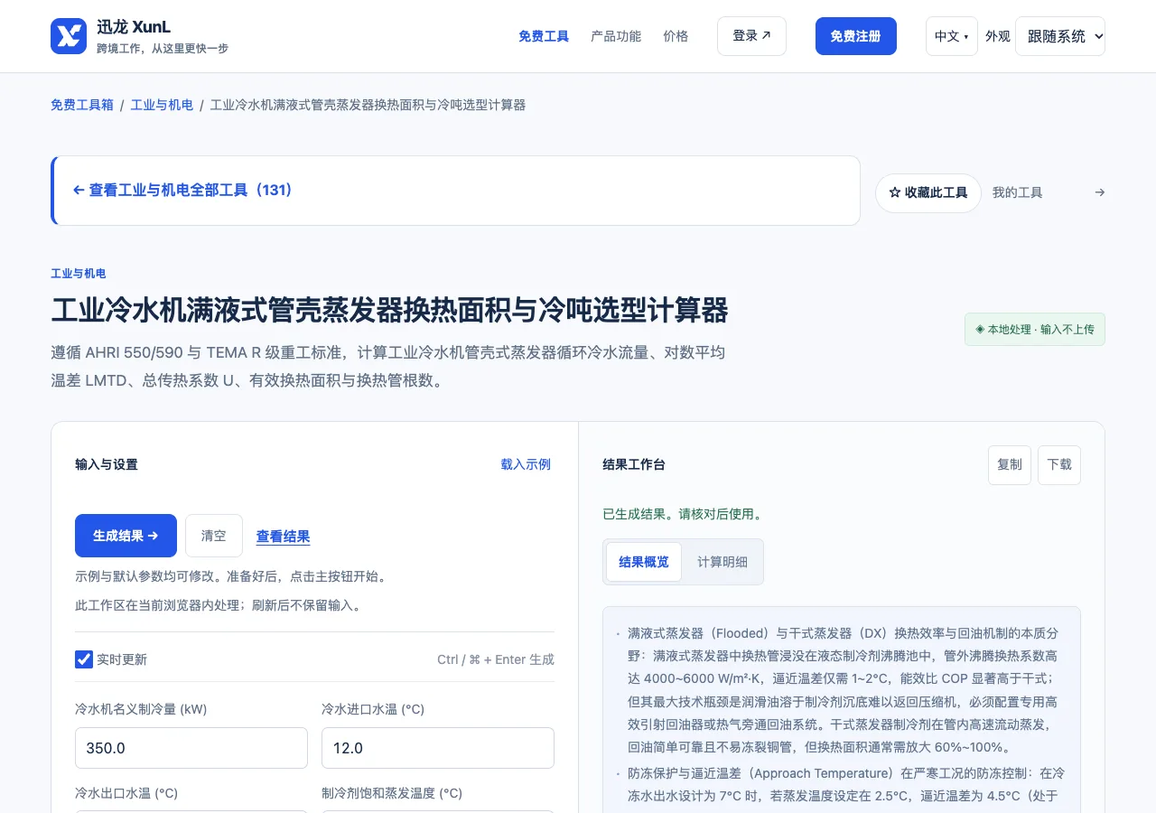This screenshot has width=1156, height=813.
Task: Click the 结果工作台 panel heading
Action: point(634,464)
